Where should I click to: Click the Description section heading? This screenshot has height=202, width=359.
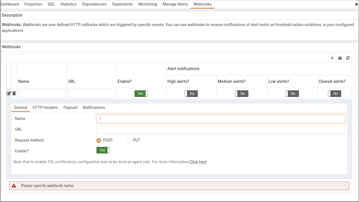point(12,15)
